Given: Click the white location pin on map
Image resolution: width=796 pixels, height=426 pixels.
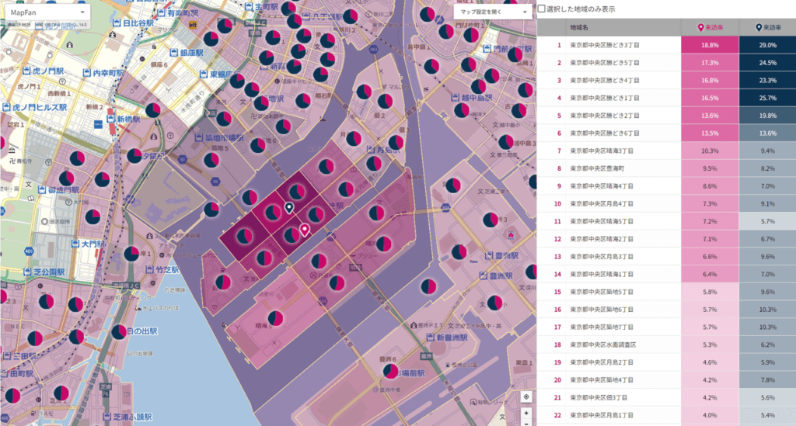Looking at the screenshot, I should [x=289, y=207].
